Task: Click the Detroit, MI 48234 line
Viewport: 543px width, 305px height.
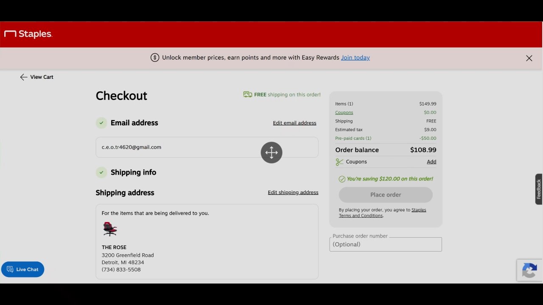Action: (123, 263)
